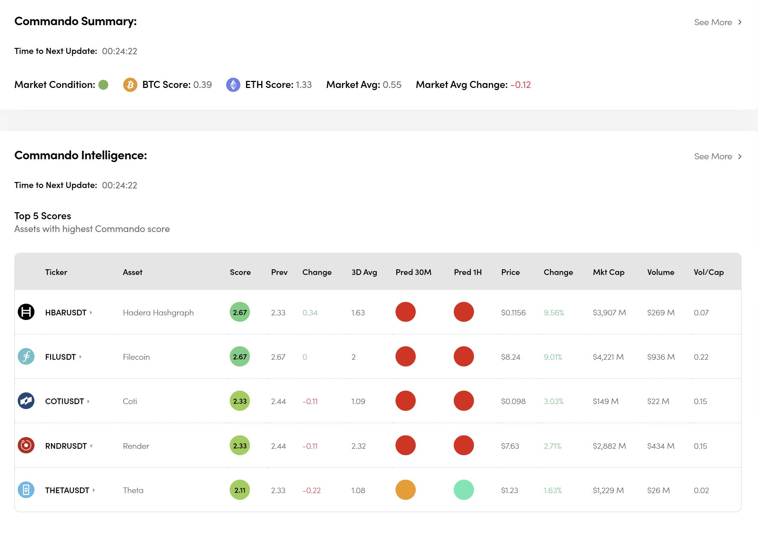Image resolution: width=758 pixels, height=535 pixels.
Task: Click the Theta coin icon
Action: (x=26, y=490)
